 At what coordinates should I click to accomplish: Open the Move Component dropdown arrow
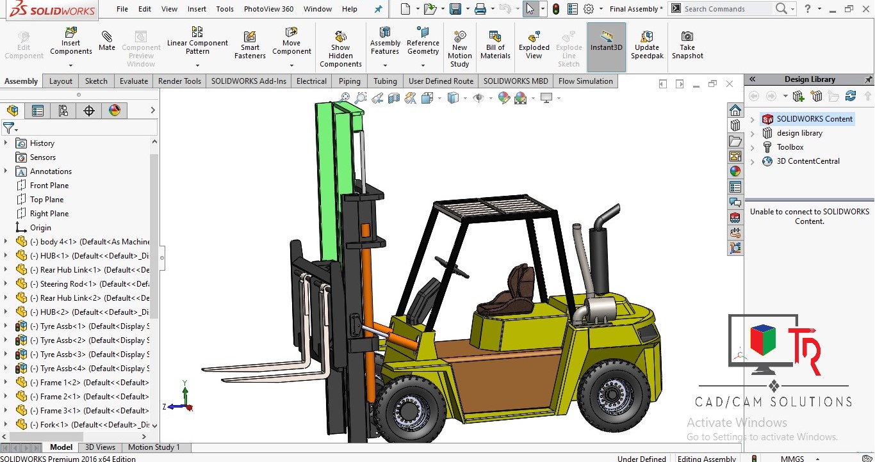coord(291,65)
